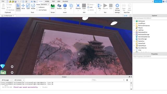Click the Lock tool

click(90, 7)
